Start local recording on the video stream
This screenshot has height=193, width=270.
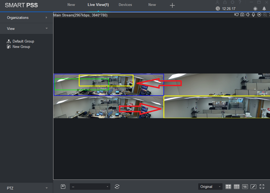point(236,15)
